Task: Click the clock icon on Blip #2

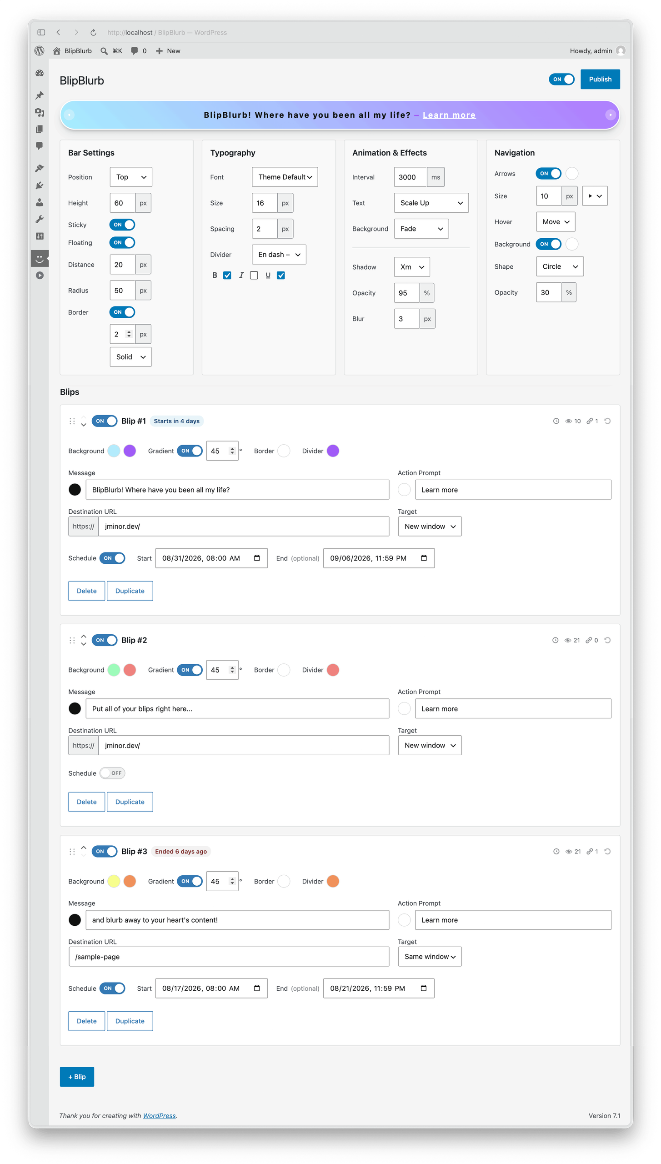Action: 555,640
